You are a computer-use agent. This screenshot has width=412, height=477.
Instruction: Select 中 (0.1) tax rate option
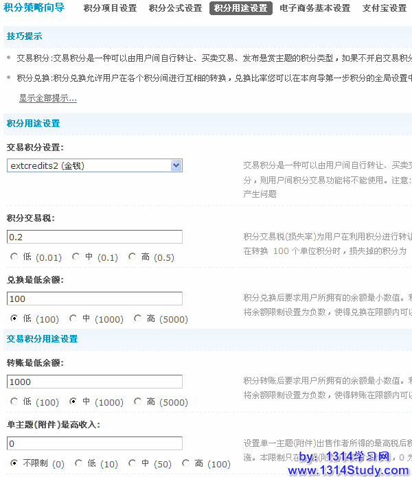[76, 257]
